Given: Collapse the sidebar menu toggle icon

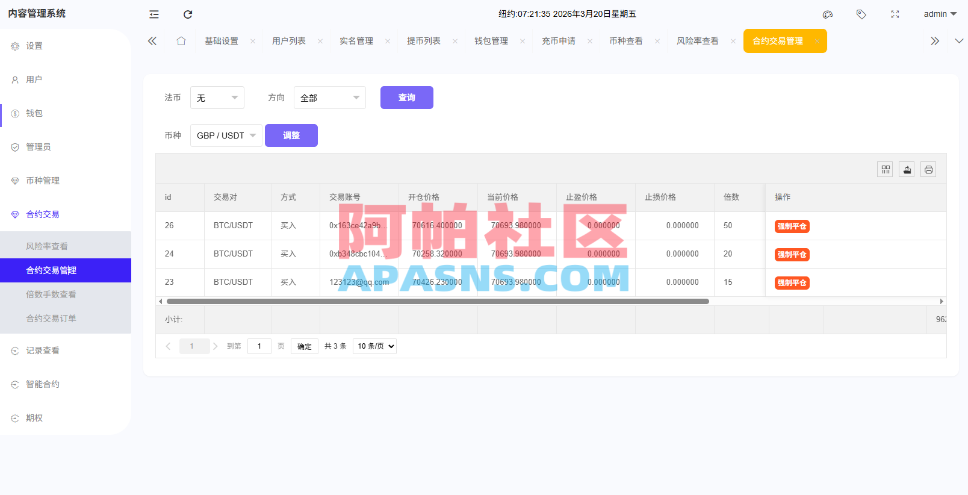Looking at the screenshot, I should 154,14.
